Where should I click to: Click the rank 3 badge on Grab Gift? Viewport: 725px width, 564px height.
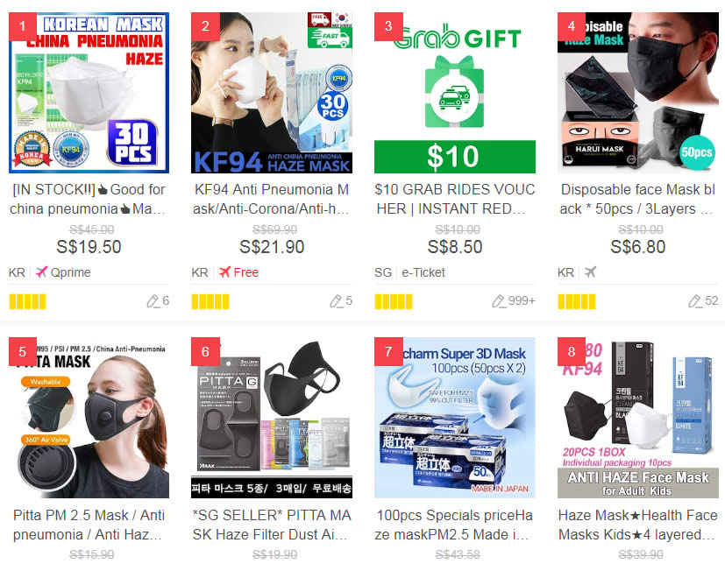click(388, 26)
